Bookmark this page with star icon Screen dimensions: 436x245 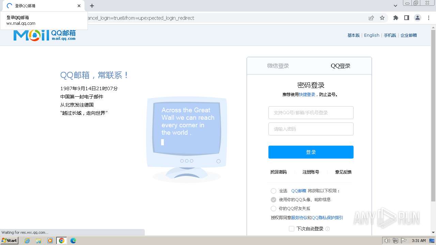coord(382,18)
